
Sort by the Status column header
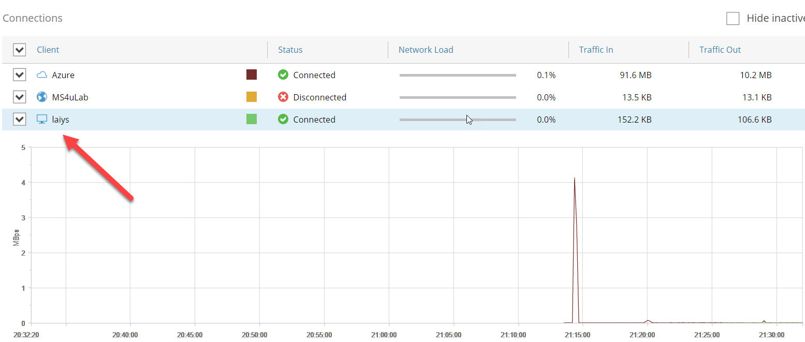tap(290, 50)
